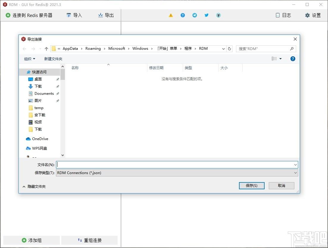Screen dimensions: 328x248
Task: Open OneDrive in navigation pane
Action: point(40,139)
